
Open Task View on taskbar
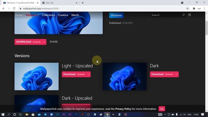[20, 114]
